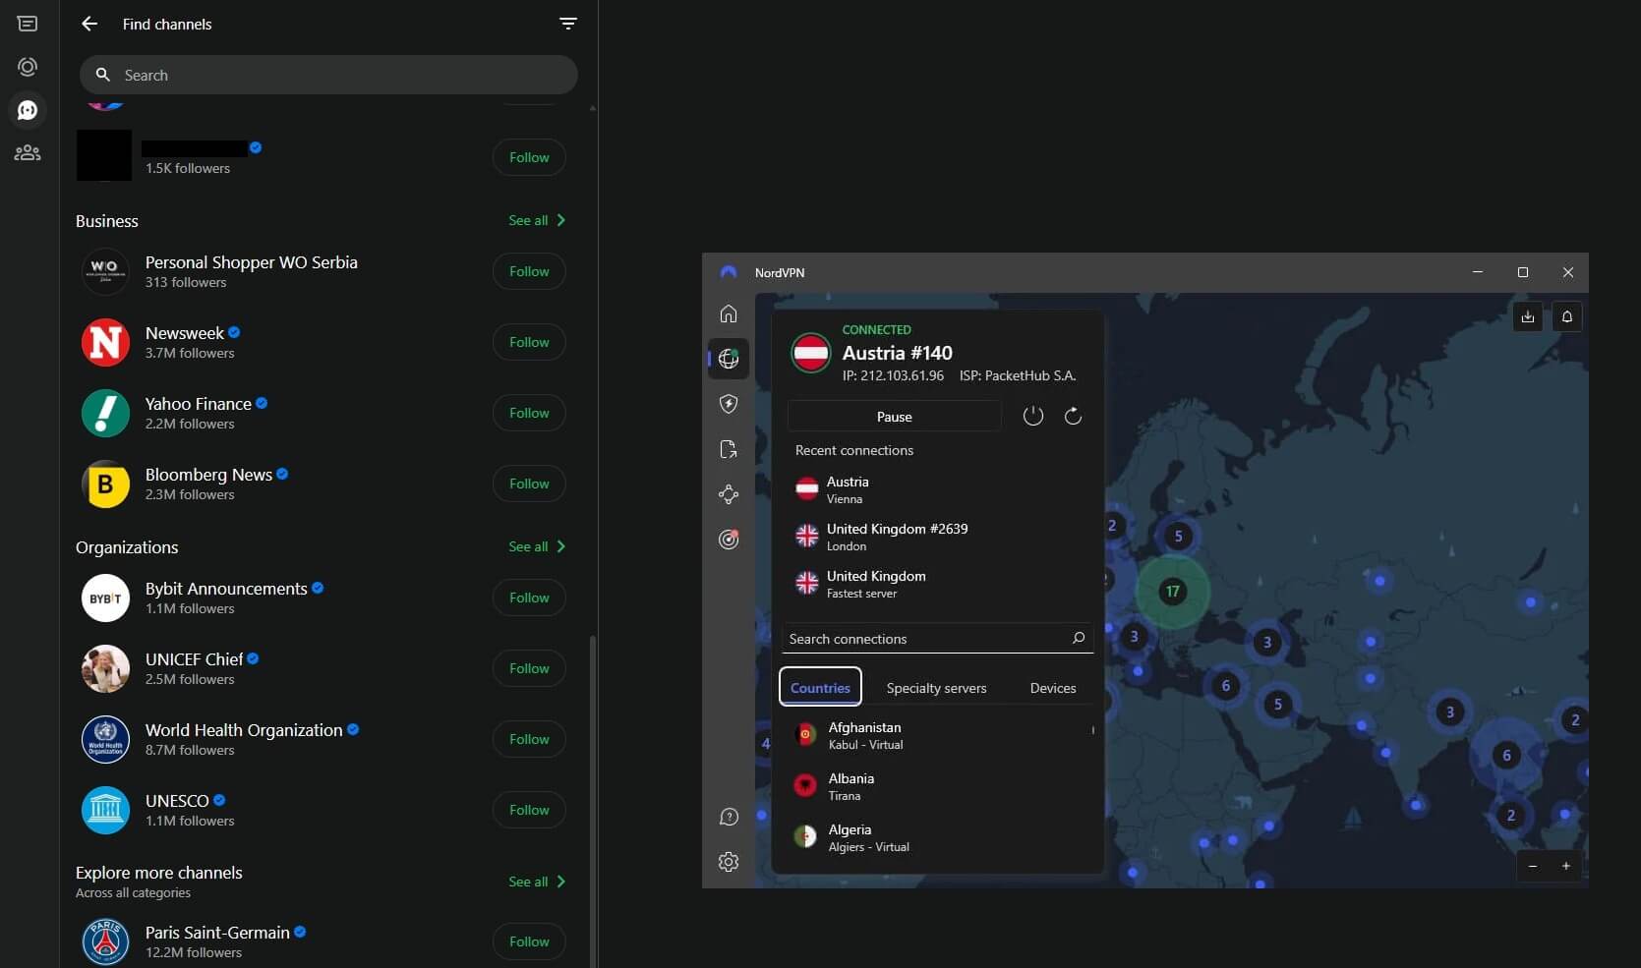Open Bybit Announcements channel name
Viewport: 1641px width, 968px height.
click(x=226, y=589)
